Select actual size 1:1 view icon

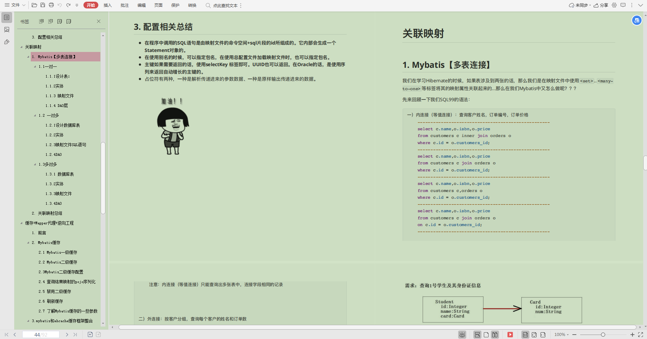525,335
